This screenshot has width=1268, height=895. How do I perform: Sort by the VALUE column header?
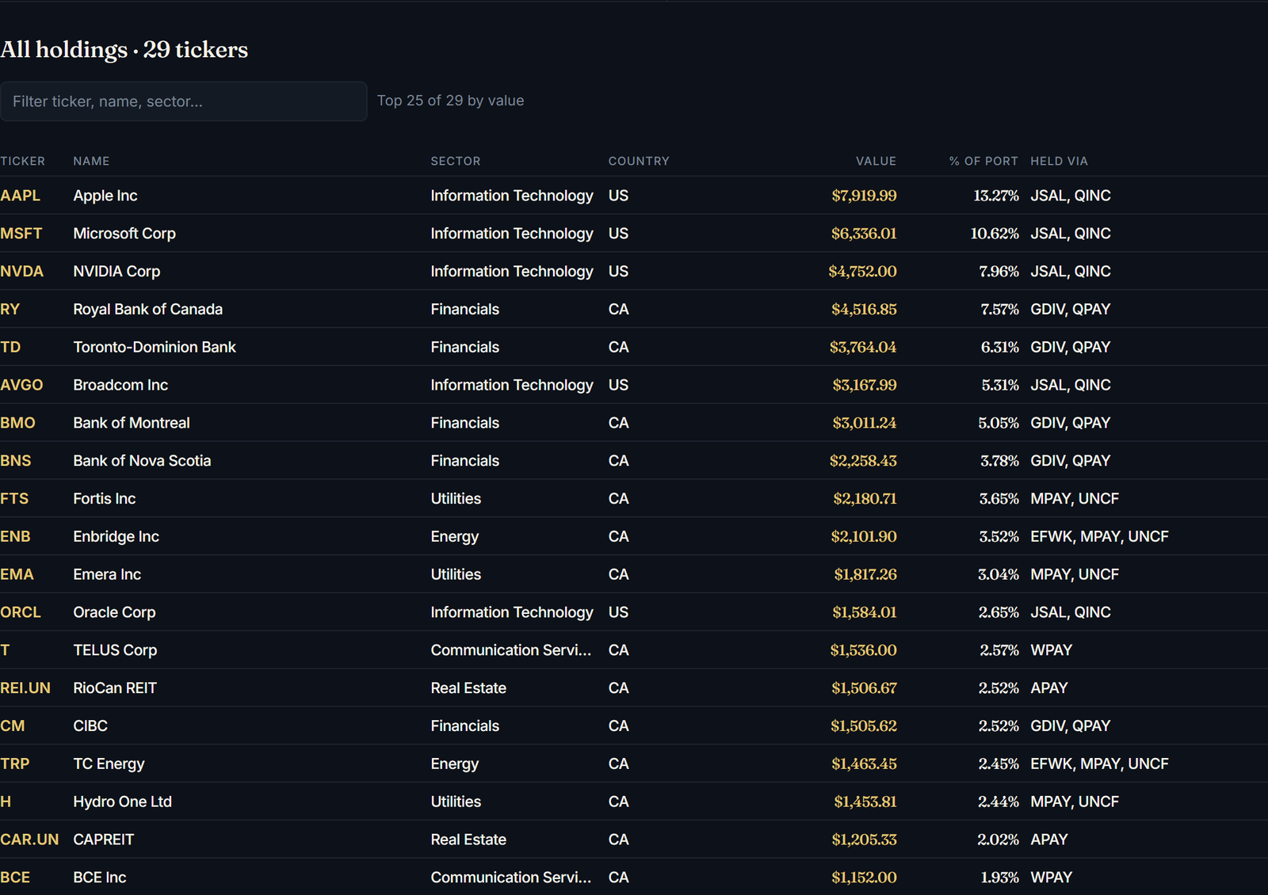(x=876, y=161)
